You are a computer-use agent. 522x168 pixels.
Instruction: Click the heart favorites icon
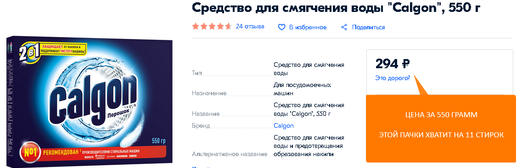pos(281,27)
